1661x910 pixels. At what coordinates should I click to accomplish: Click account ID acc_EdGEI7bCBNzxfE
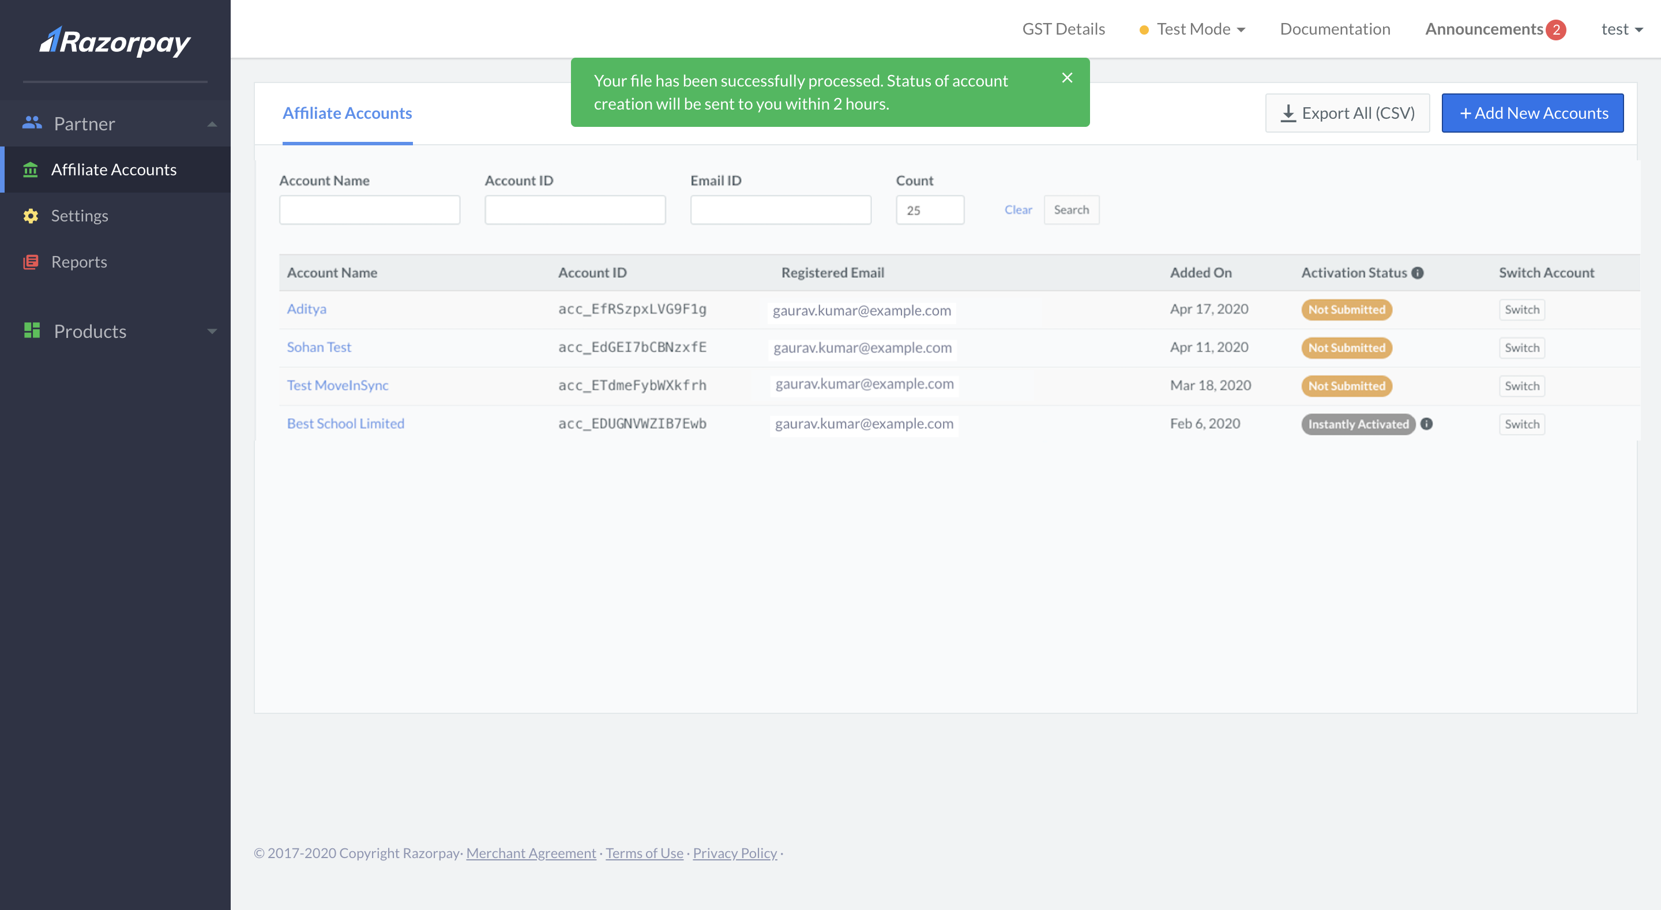[x=632, y=347]
